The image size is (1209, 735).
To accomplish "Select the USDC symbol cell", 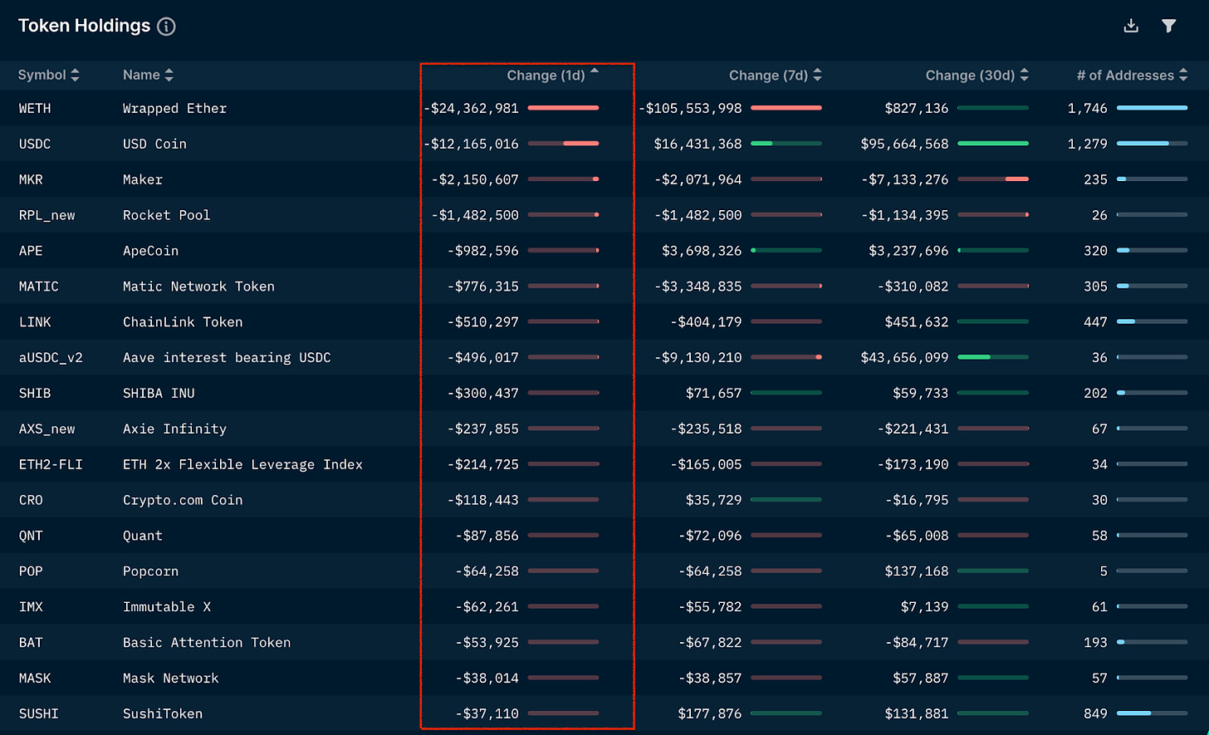I will click(35, 144).
